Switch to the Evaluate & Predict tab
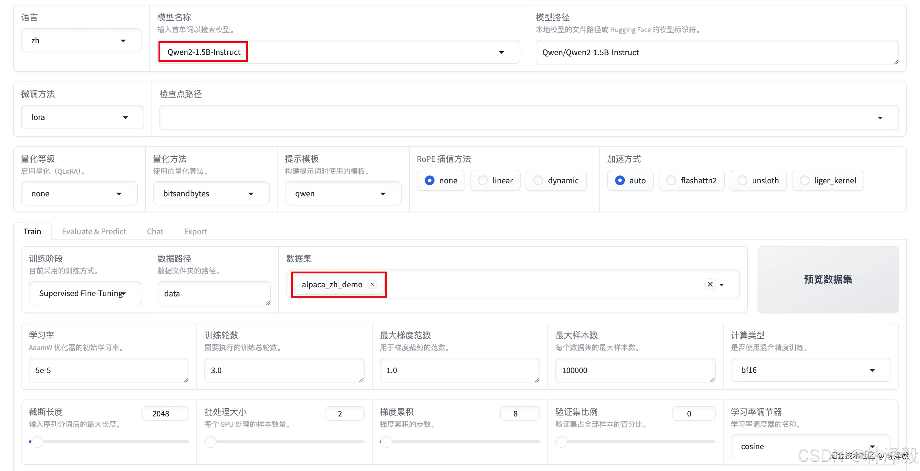 click(94, 231)
